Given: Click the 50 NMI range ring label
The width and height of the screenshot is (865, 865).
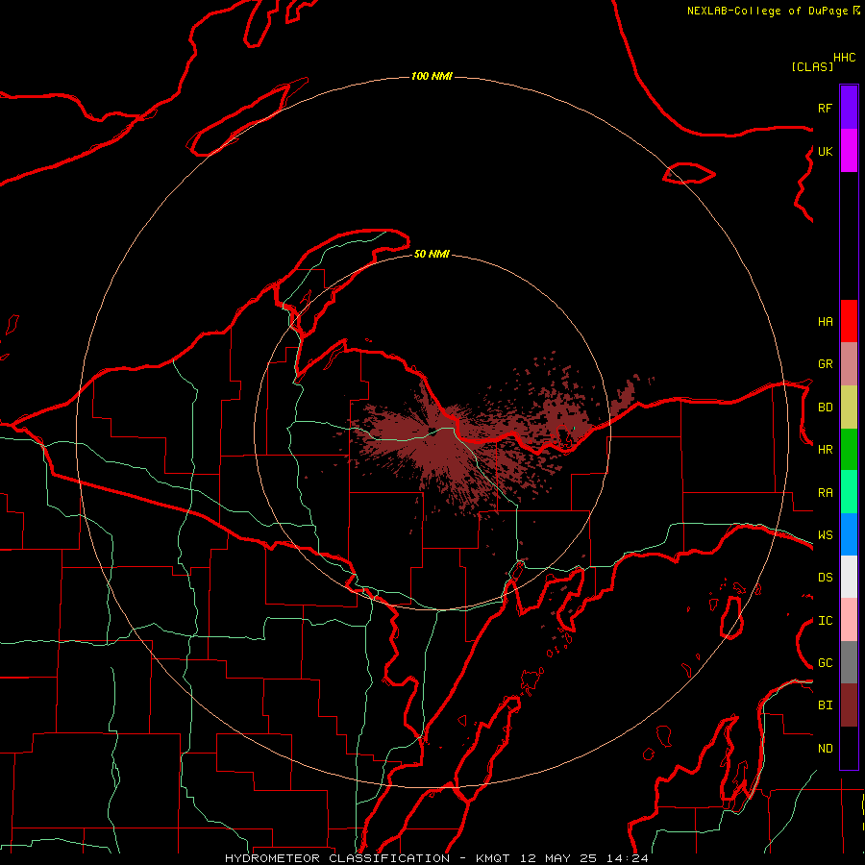Looking at the screenshot, I should [432, 254].
